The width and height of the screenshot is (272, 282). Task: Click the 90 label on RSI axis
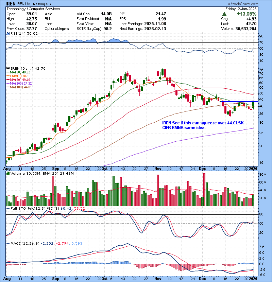coord(261,36)
